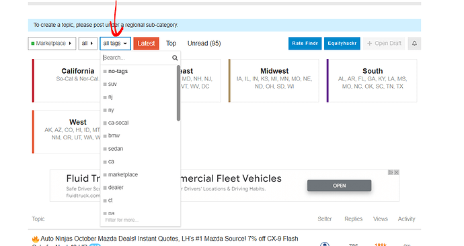464x246 pixels.
Task: Click the OPEN button in the ad
Action: (339, 186)
